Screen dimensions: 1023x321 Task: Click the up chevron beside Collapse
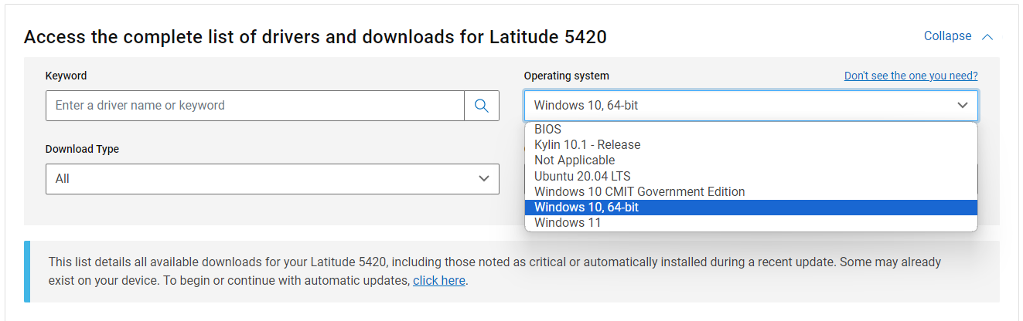tap(987, 36)
